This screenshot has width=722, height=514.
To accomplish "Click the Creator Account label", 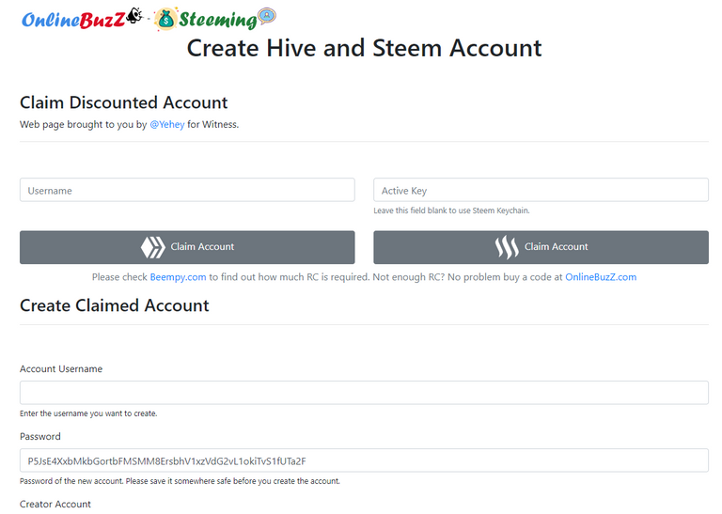I will (55, 504).
